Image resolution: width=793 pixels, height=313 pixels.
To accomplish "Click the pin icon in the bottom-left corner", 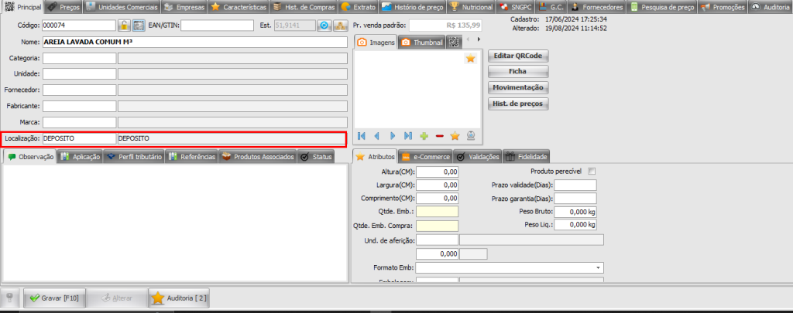I will (10, 298).
